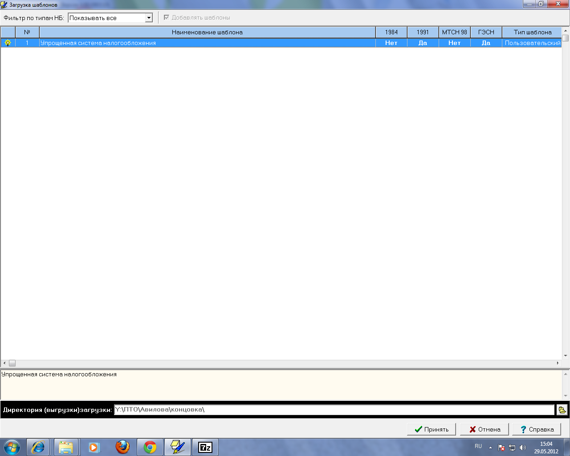
Task: Click the template description text in lower panel
Action: click(x=59, y=375)
